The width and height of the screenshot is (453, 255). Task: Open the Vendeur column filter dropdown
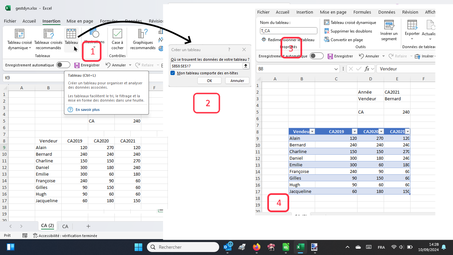[x=312, y=131]
